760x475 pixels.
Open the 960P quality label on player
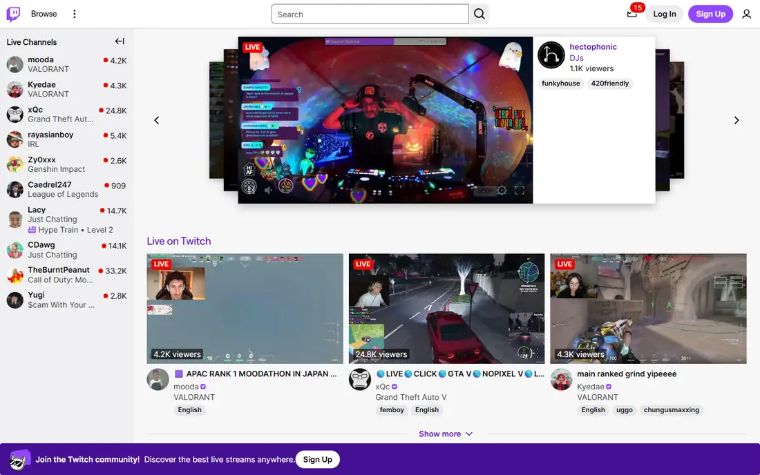coord(485,191)
